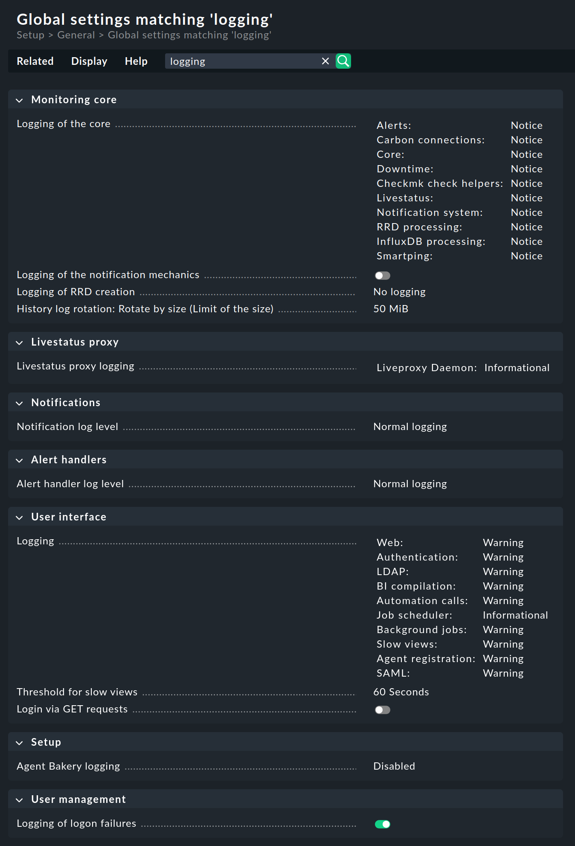
Task: Collapse User management using its chevron icon
Action: pos(19,800)
